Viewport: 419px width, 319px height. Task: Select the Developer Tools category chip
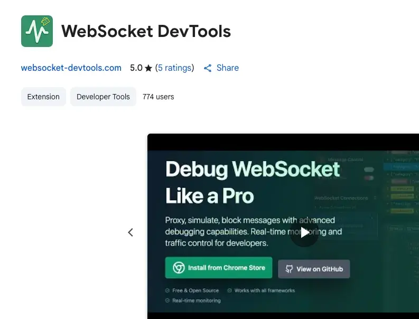(x=103, y=97)
